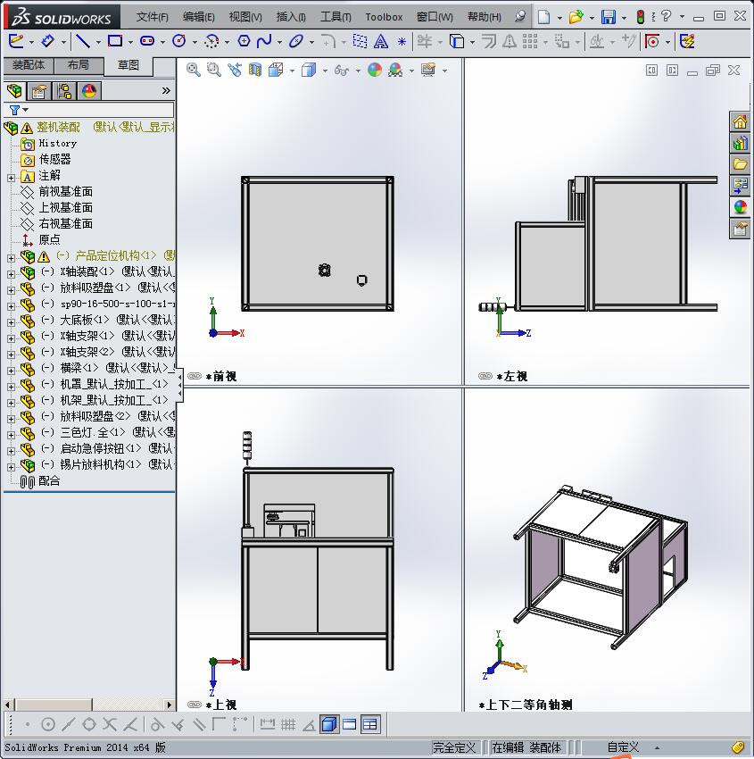Click the Zoom to Fit icon
The width and height of the screenshot is (754, 759).
(x=194, y=71)
